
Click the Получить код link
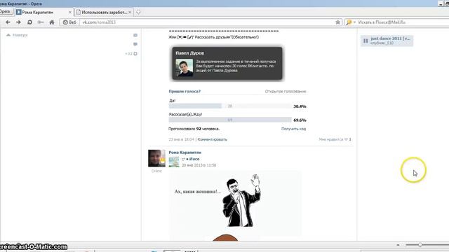click(x=293, y=129)
